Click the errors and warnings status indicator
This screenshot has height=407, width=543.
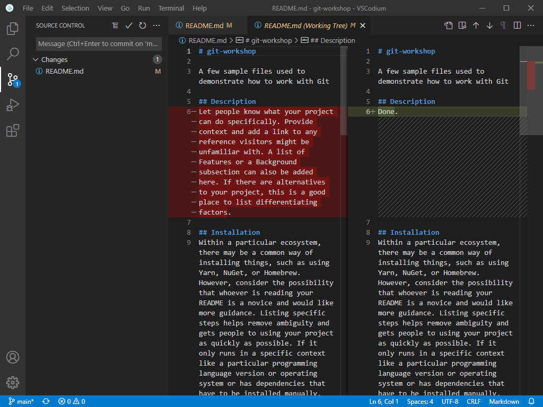72,402
